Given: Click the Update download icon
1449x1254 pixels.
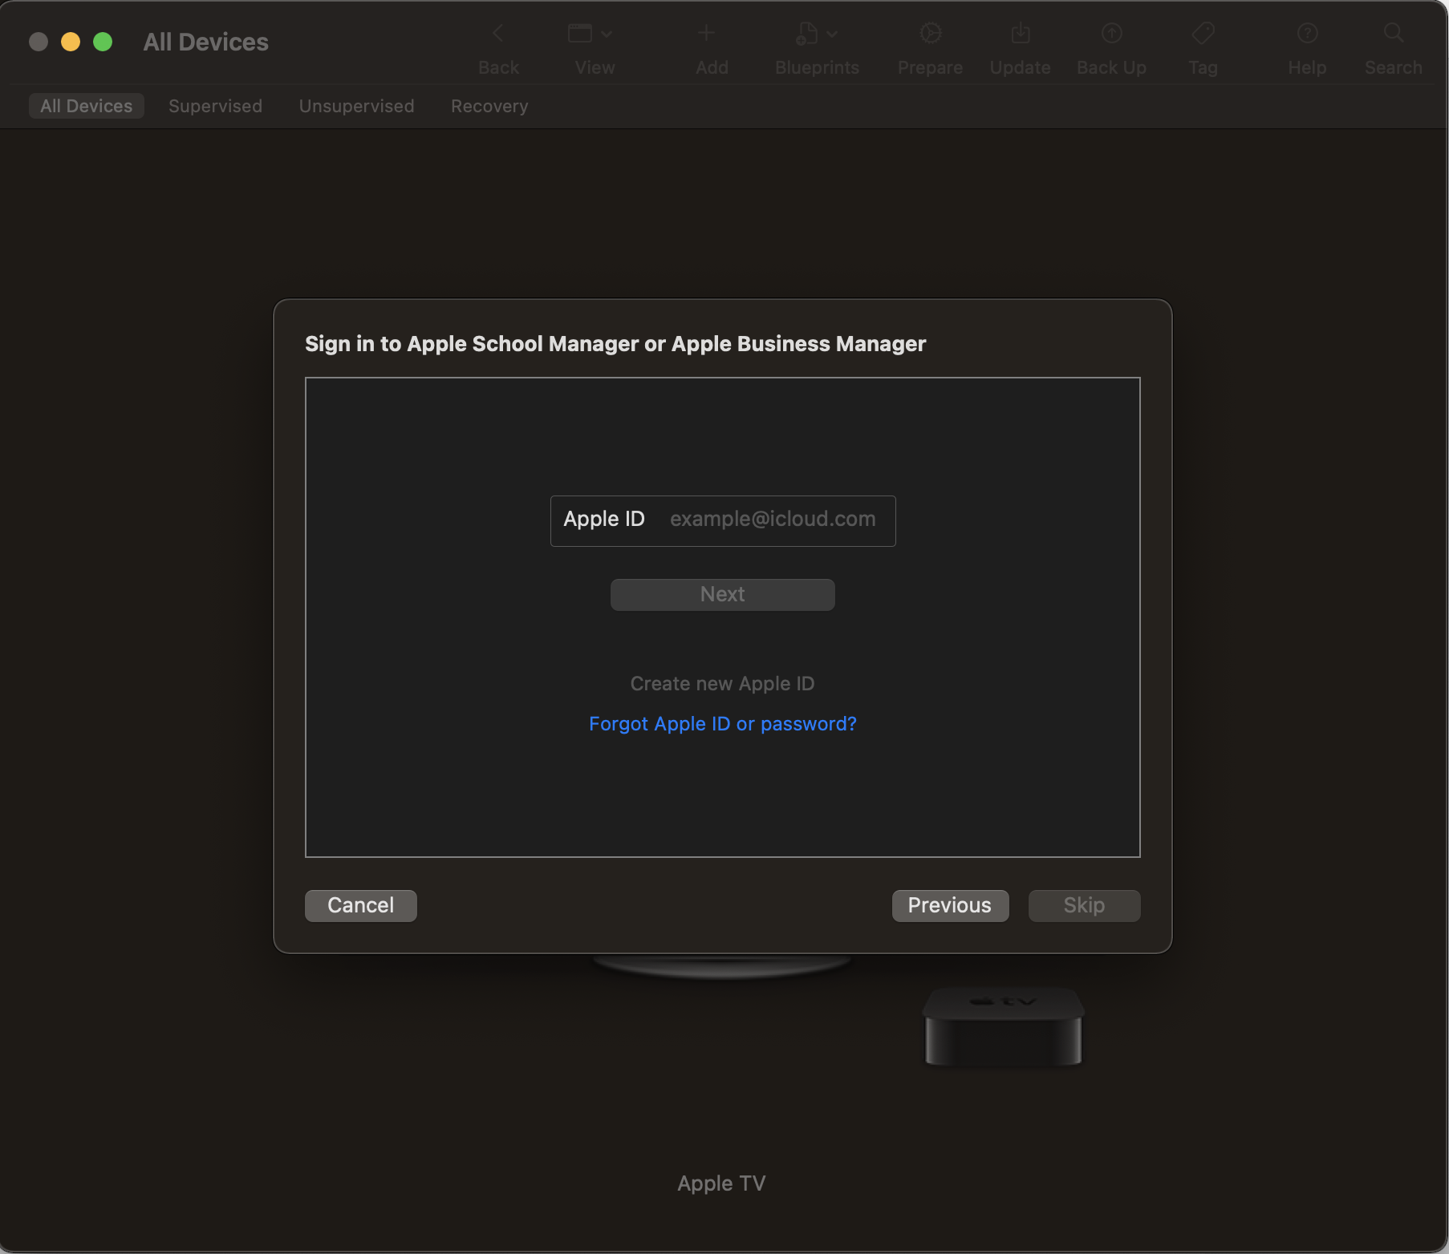Looking at the screenshot, I should click(x=1021, y=34).
